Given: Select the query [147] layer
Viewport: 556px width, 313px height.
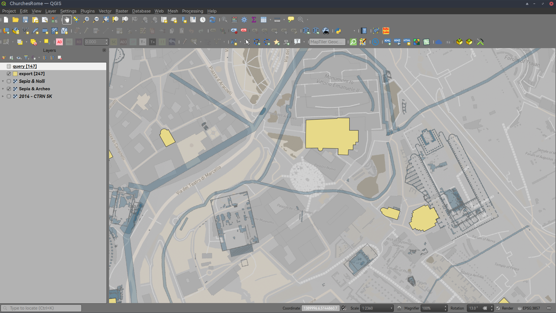Looking at the screenshot, I should point(25,66).
